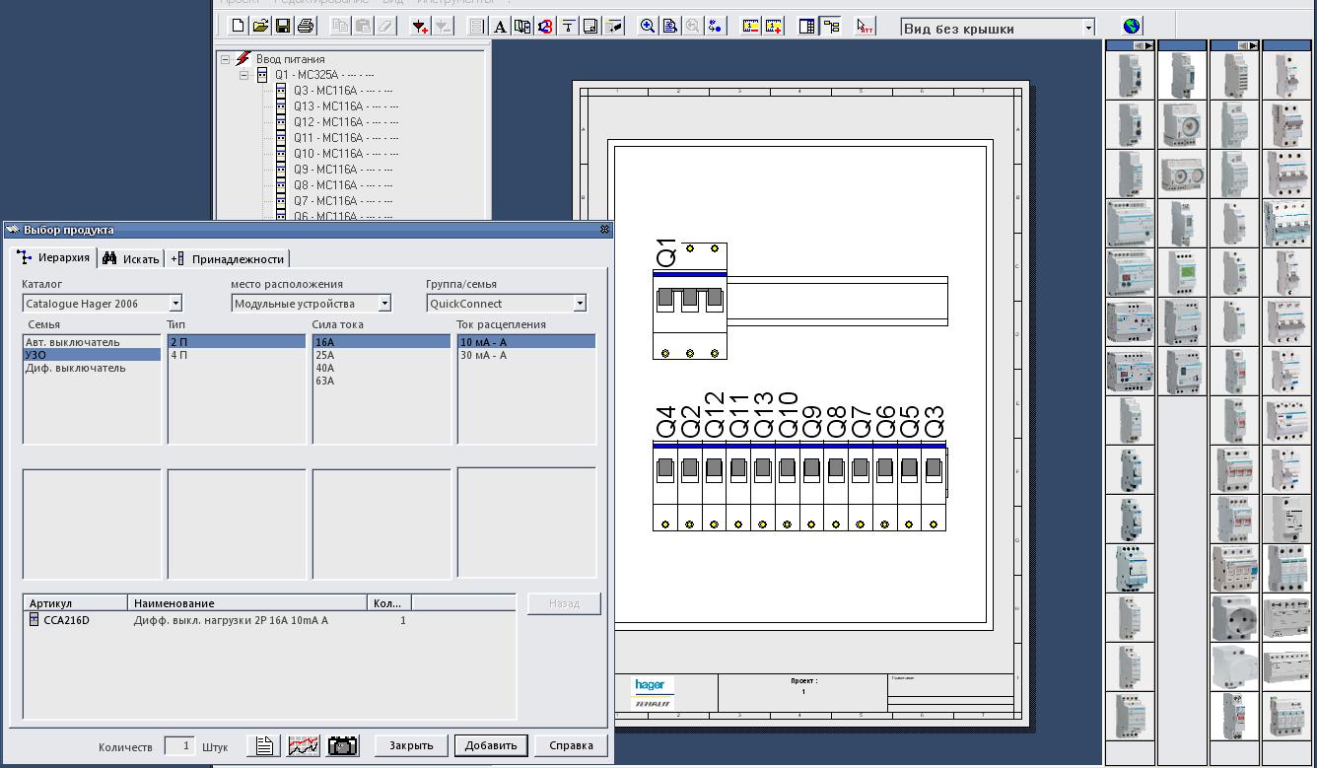
Task: Close the Выбор продукта dialog
Action: 605,230
